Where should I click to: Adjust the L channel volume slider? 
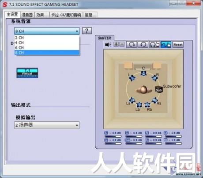coord(113,136)
